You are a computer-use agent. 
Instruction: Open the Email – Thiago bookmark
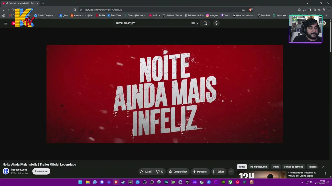45,15
